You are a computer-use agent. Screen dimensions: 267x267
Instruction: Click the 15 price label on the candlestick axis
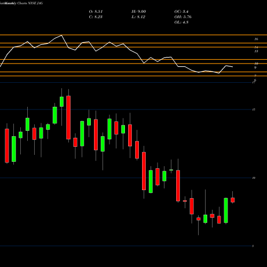point(254,109)
